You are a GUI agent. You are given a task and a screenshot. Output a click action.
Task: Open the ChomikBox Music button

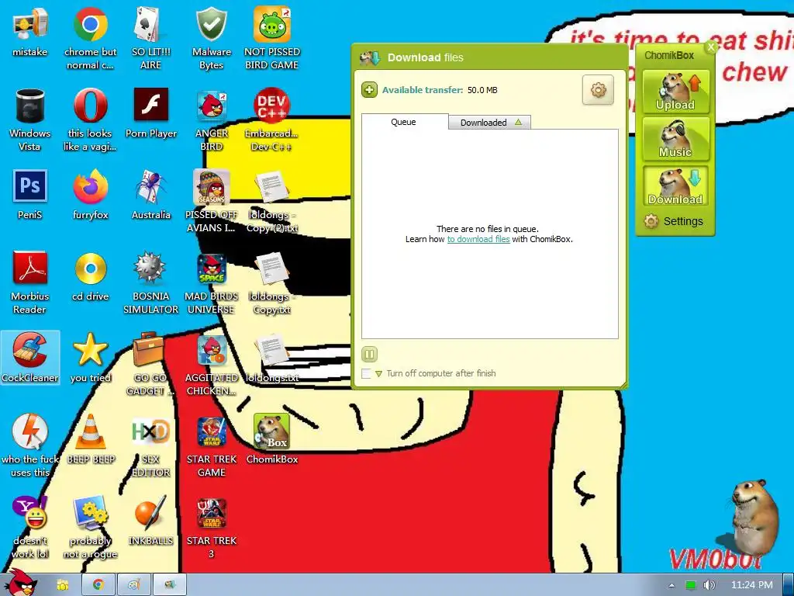[675, 139]
